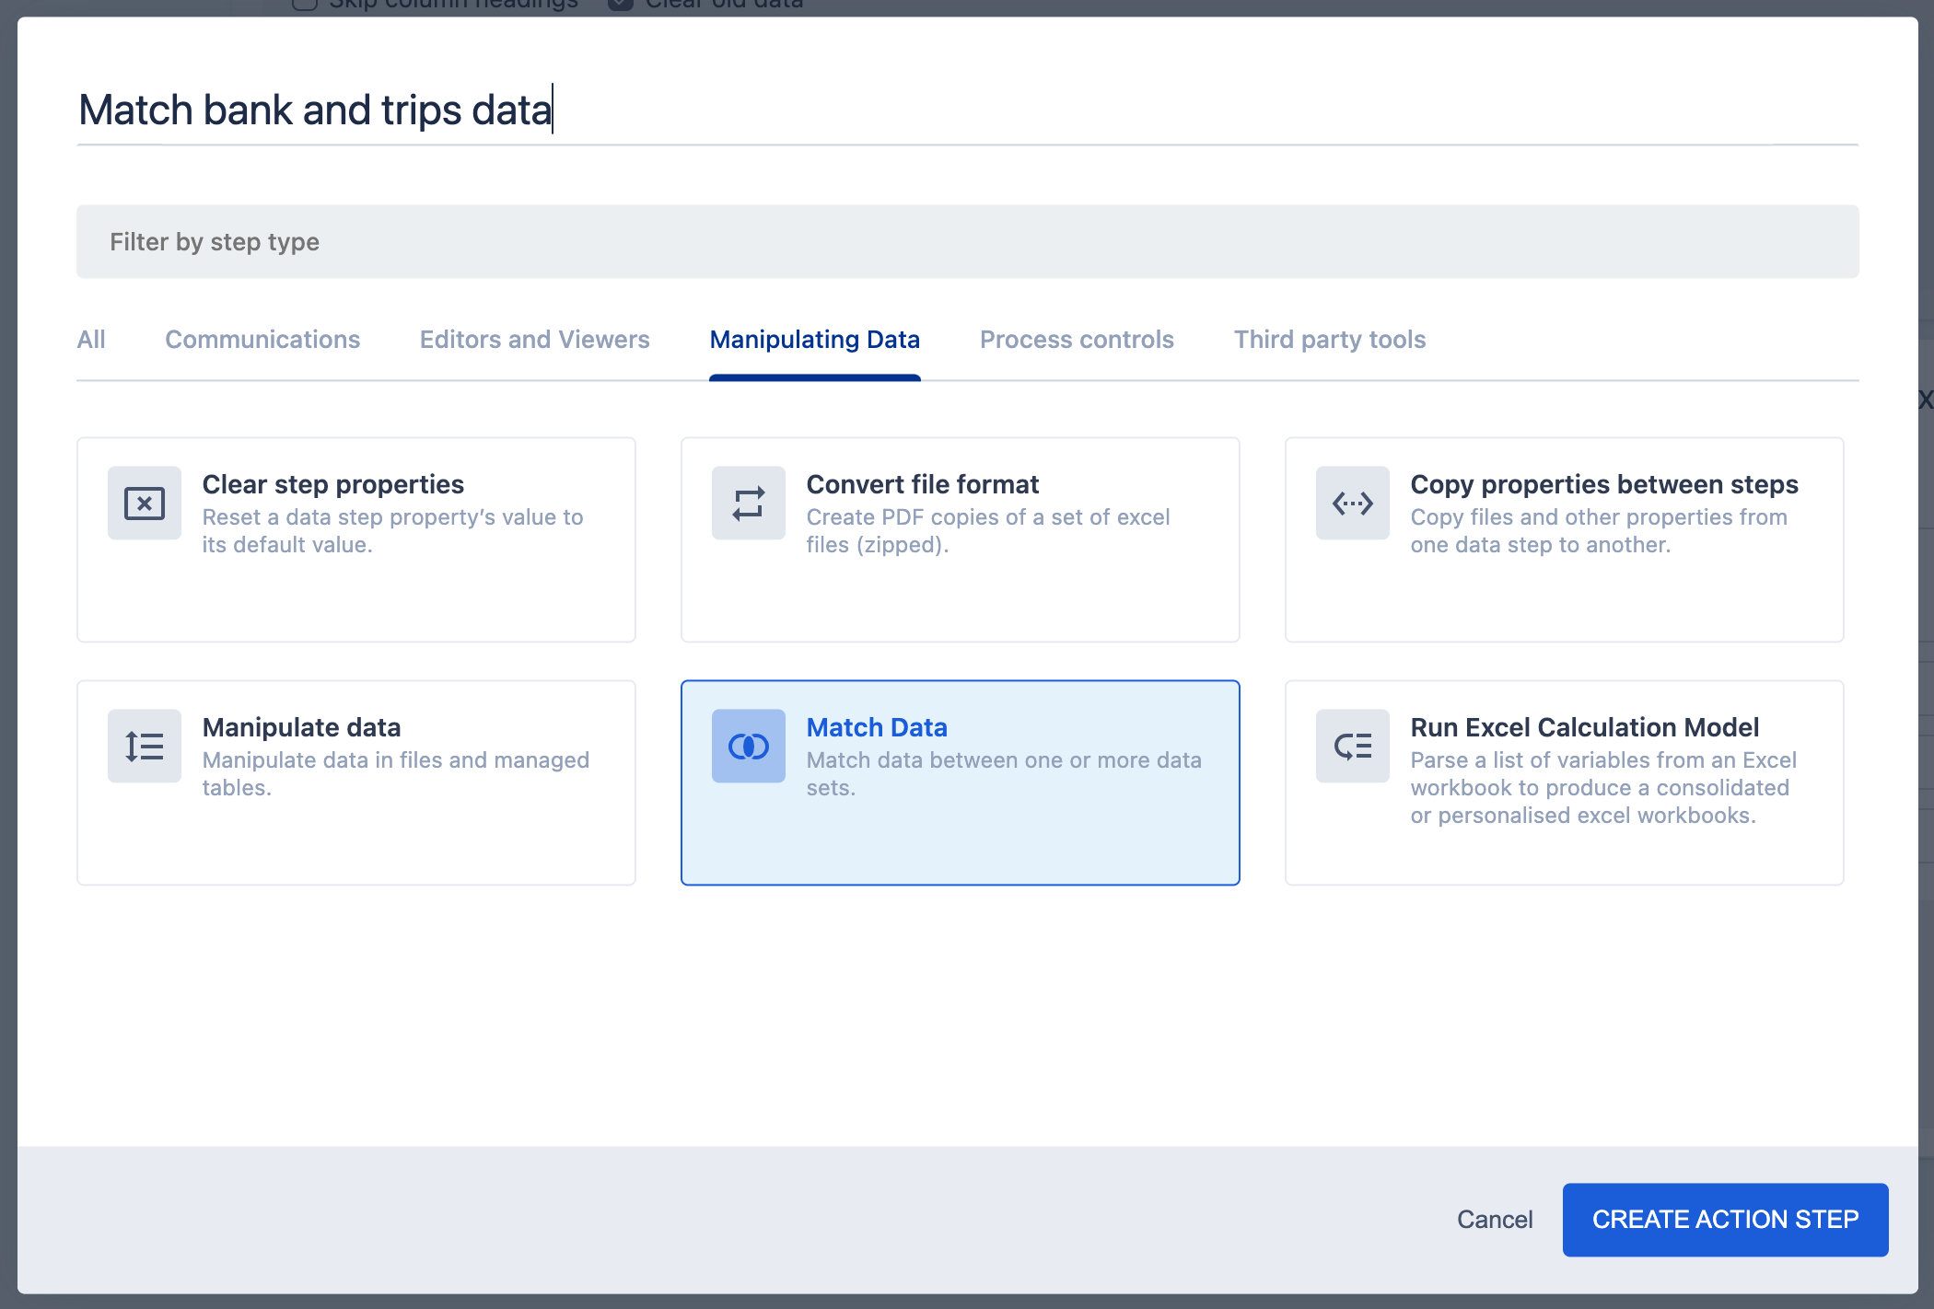Switch to the All tab

click(91, 340)
